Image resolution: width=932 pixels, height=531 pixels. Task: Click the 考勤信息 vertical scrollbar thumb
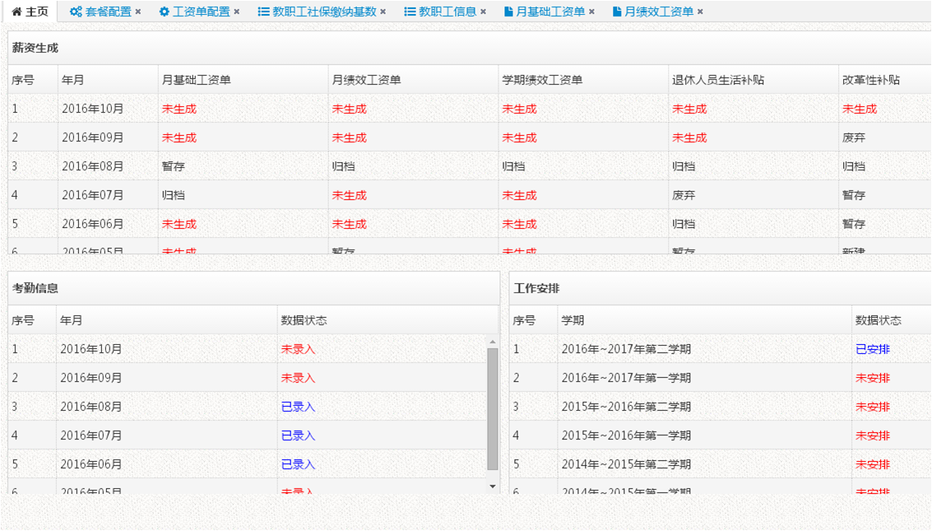(x=493, y=408)
